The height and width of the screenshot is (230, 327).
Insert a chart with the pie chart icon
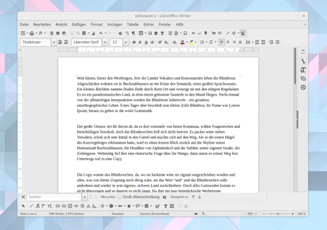156,33
